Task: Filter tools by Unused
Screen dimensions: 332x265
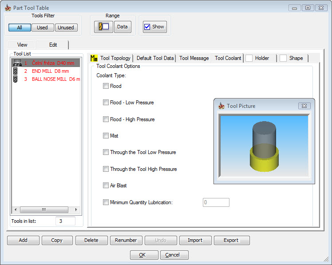Action: (x=66, y=28)
